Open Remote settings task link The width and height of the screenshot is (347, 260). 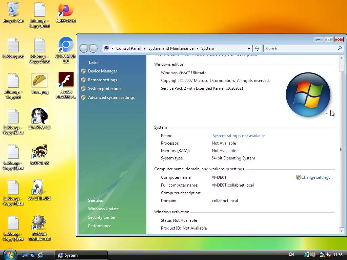[102, 80]
